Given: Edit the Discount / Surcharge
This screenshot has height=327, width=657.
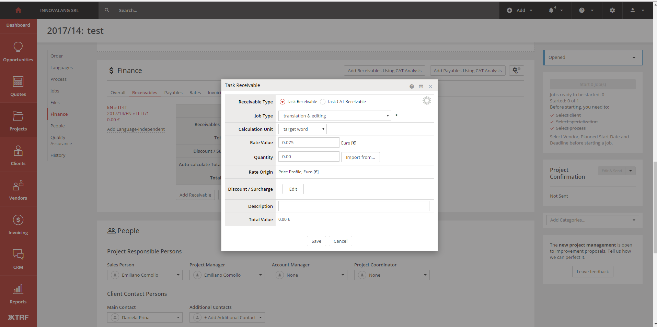Looking at the screenshot, I should tap(293, 189).
